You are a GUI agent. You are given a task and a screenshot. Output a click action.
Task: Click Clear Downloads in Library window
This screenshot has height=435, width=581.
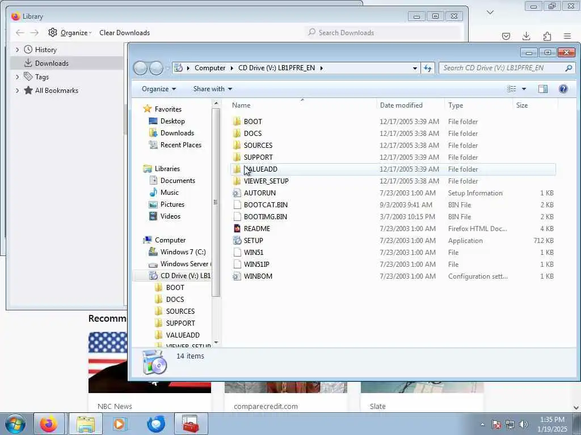point(124,32)
